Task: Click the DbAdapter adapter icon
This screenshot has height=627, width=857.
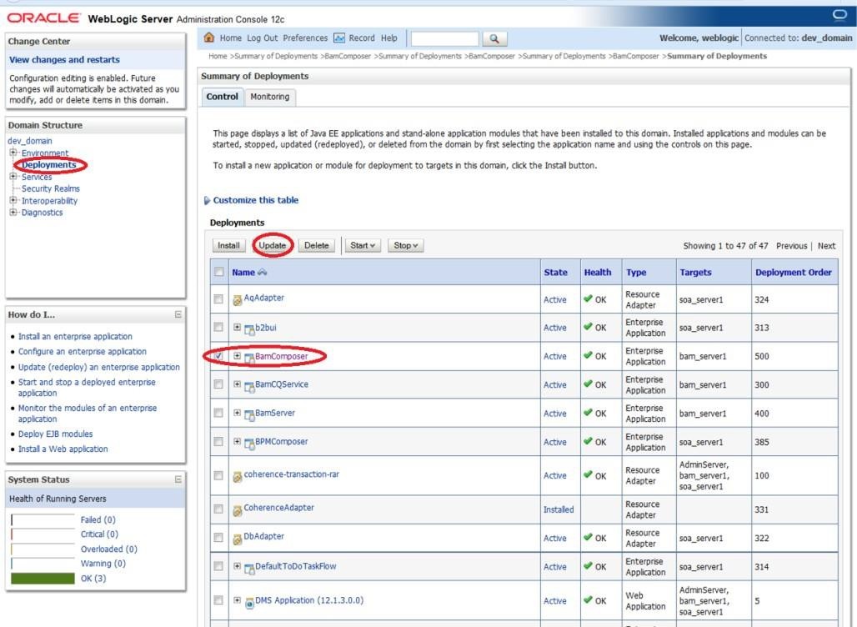Action: (238, 539)
